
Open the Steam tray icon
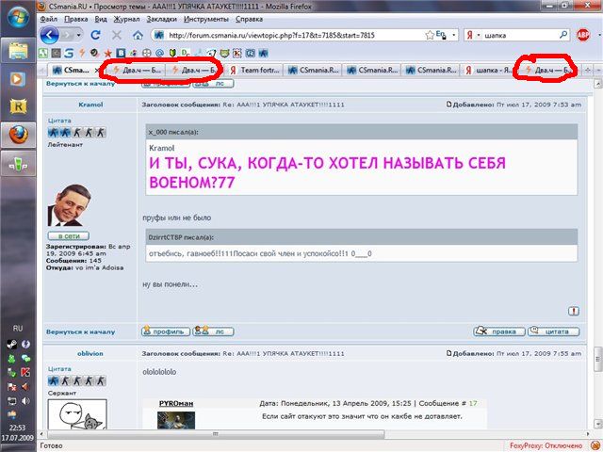click(x=11, y=345)
